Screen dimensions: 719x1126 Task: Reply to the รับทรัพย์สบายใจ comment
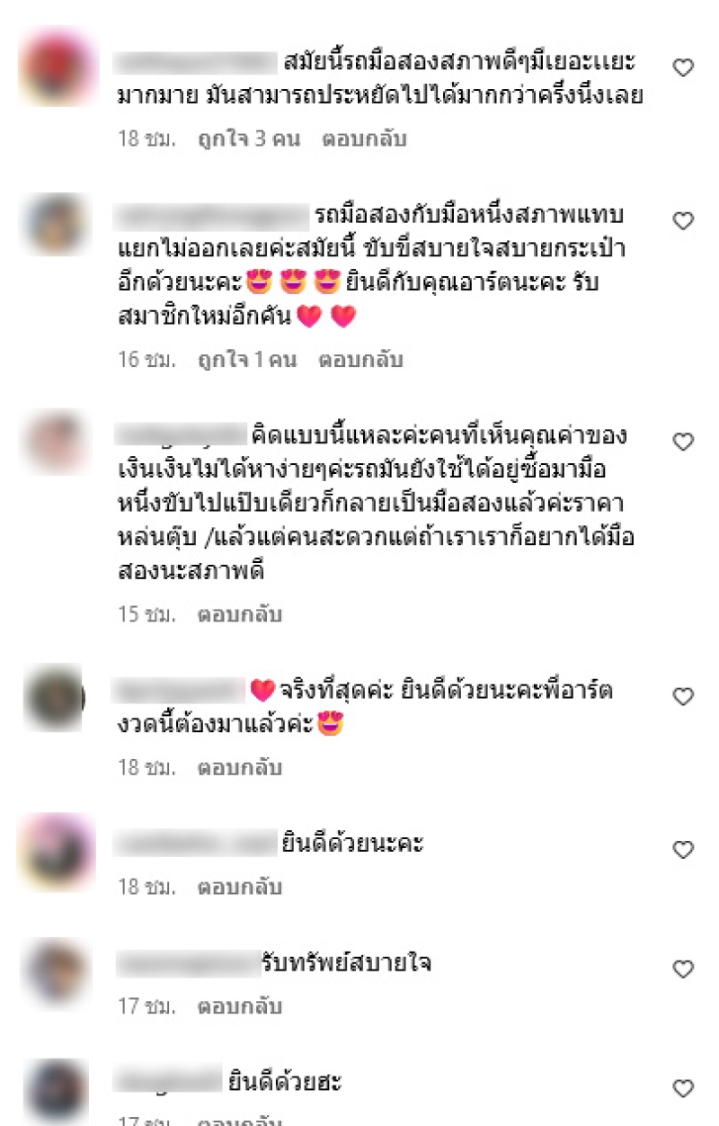[x=240, y=1006]
